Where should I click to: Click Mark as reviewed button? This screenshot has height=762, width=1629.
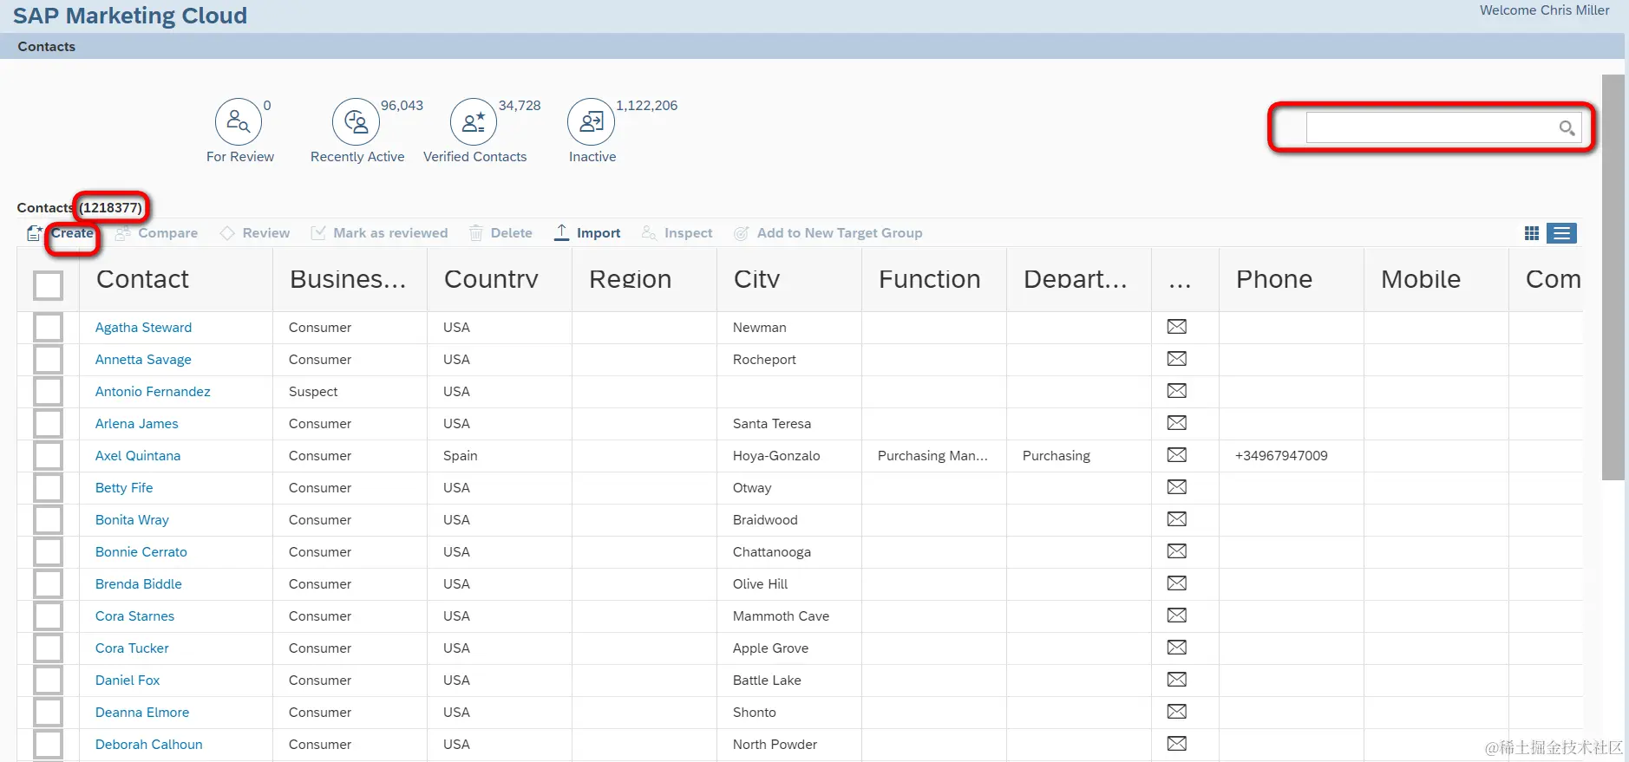coord(380,233)
